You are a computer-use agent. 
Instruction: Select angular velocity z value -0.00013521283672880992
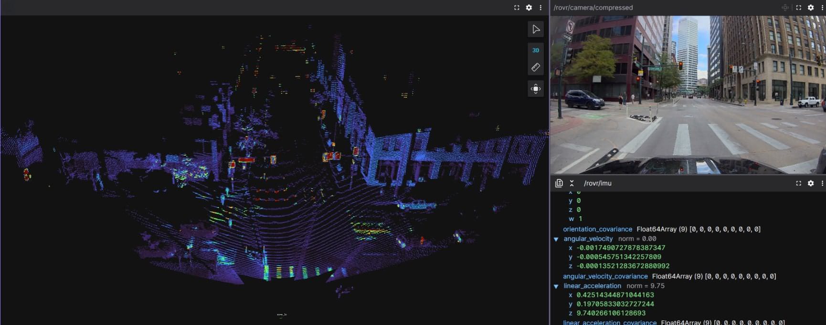point(623,266)
